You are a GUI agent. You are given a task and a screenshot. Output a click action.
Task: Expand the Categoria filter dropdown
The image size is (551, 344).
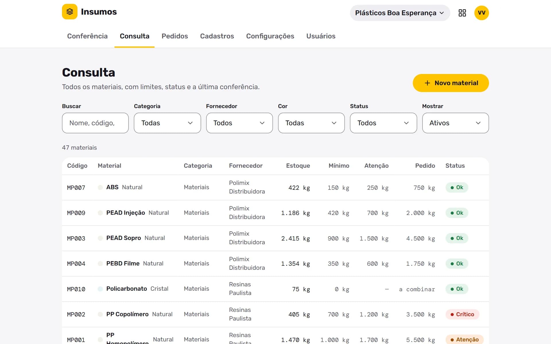click(167, 123)
